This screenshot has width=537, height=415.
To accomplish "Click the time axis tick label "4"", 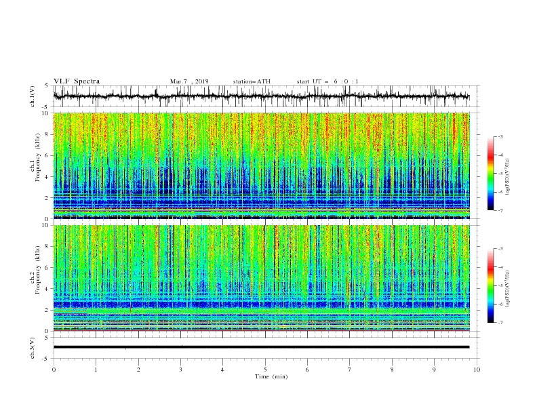I will pos(222,370).
